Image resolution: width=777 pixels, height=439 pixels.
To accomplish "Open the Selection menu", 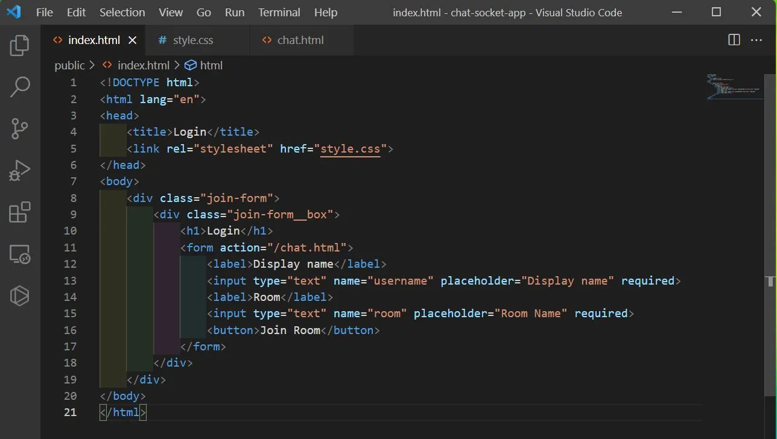I will tap(122, 12).
